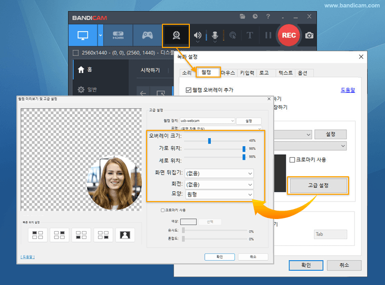Click the camera screenshot icon
Screen dimensions: 385x285
coord(310,36)
